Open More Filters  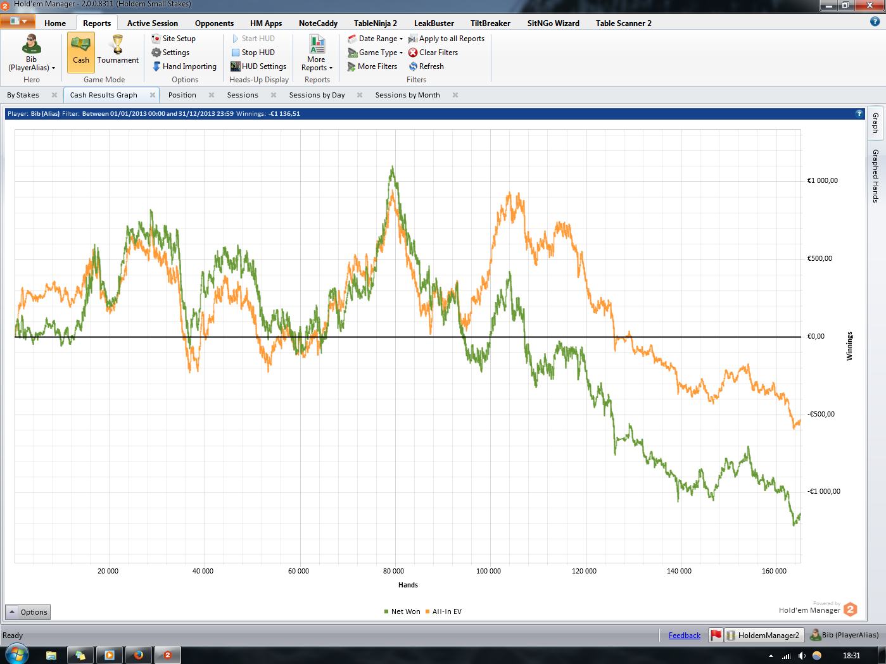(372, 66)
